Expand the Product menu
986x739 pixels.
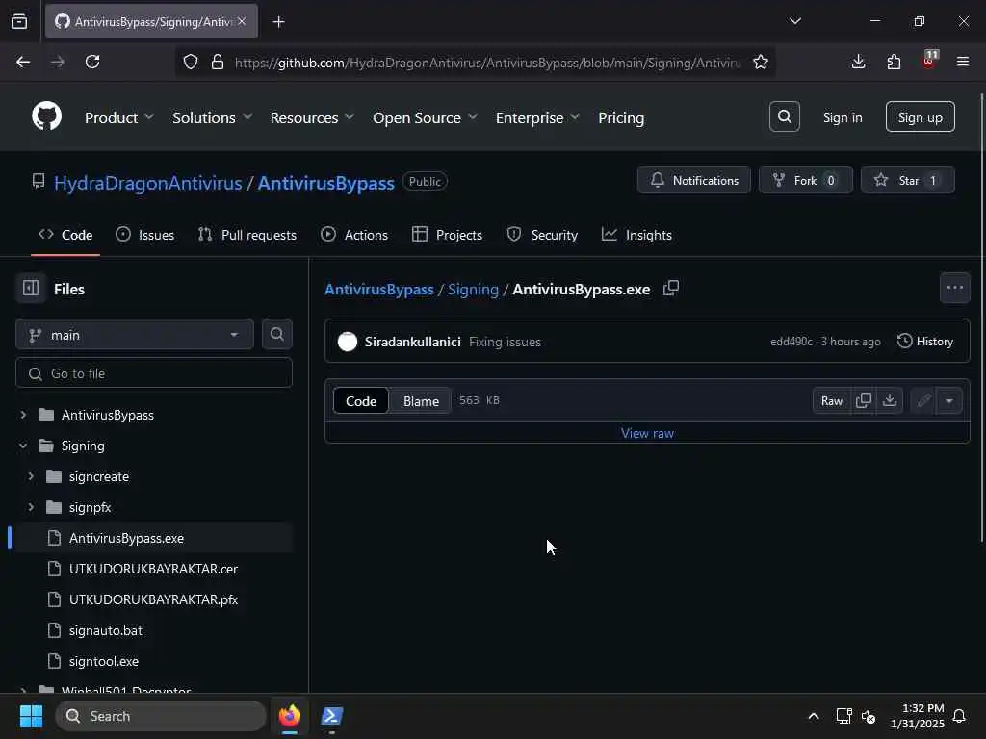click(119, 117)
